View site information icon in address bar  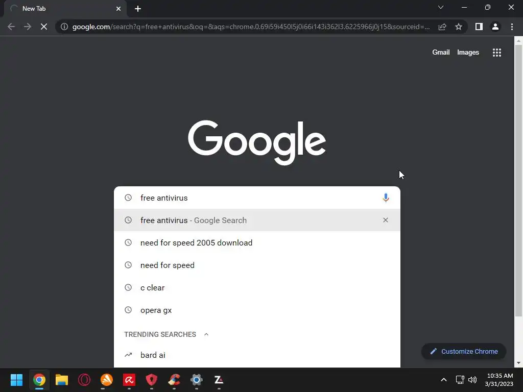tap(64, 27)
